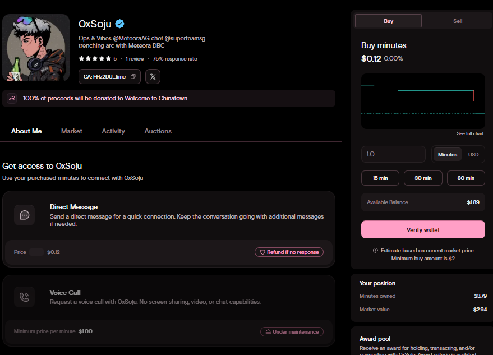Open the Market tab
The width and height of the screenshot is (493, 355).
[x=72, y=131]
